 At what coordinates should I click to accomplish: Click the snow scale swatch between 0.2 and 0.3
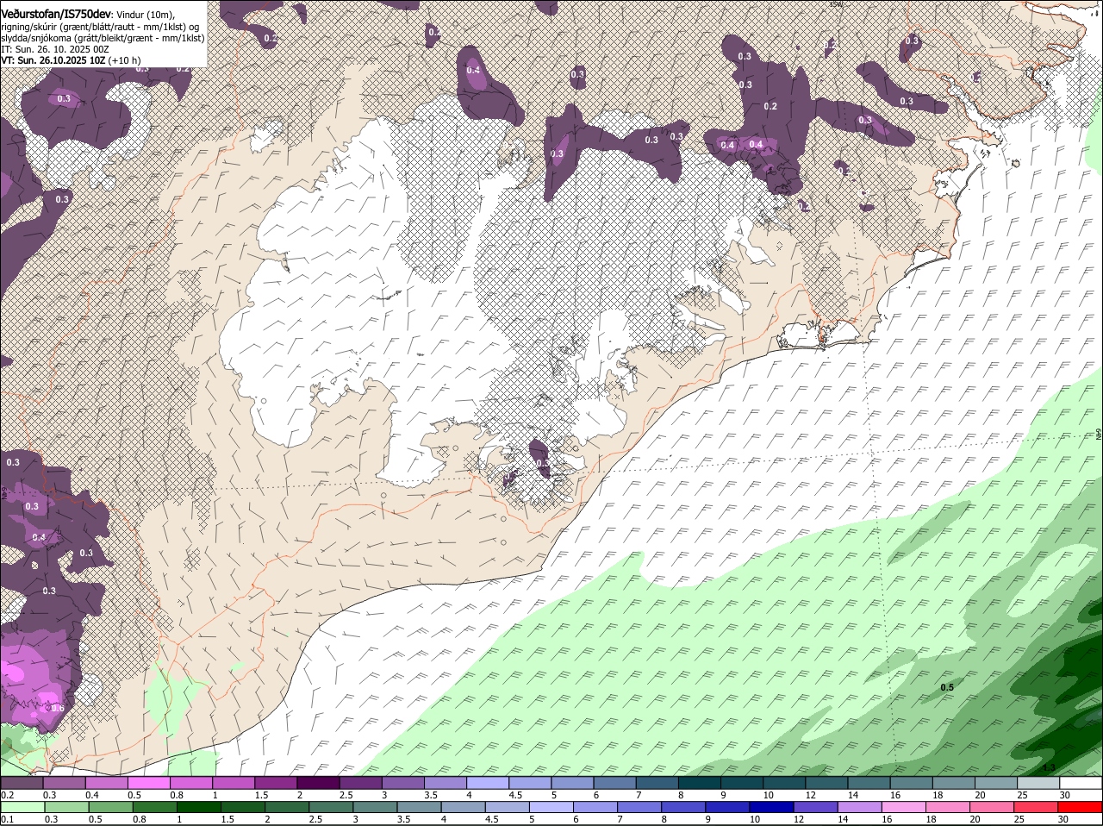[22, 782]
